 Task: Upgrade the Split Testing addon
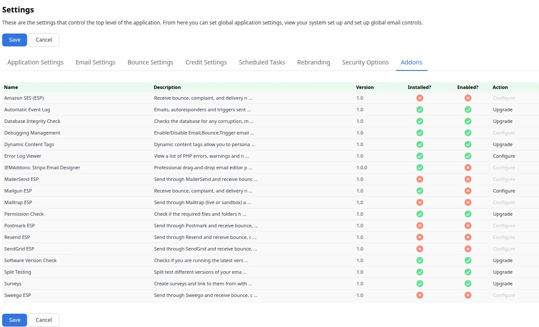click(x=502, y=272)
